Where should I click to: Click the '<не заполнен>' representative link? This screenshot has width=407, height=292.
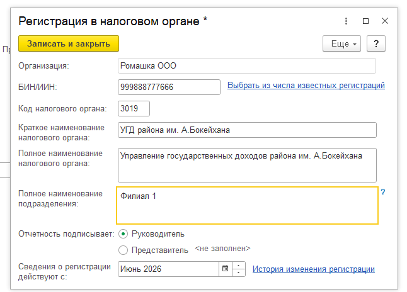coord(222,249)
